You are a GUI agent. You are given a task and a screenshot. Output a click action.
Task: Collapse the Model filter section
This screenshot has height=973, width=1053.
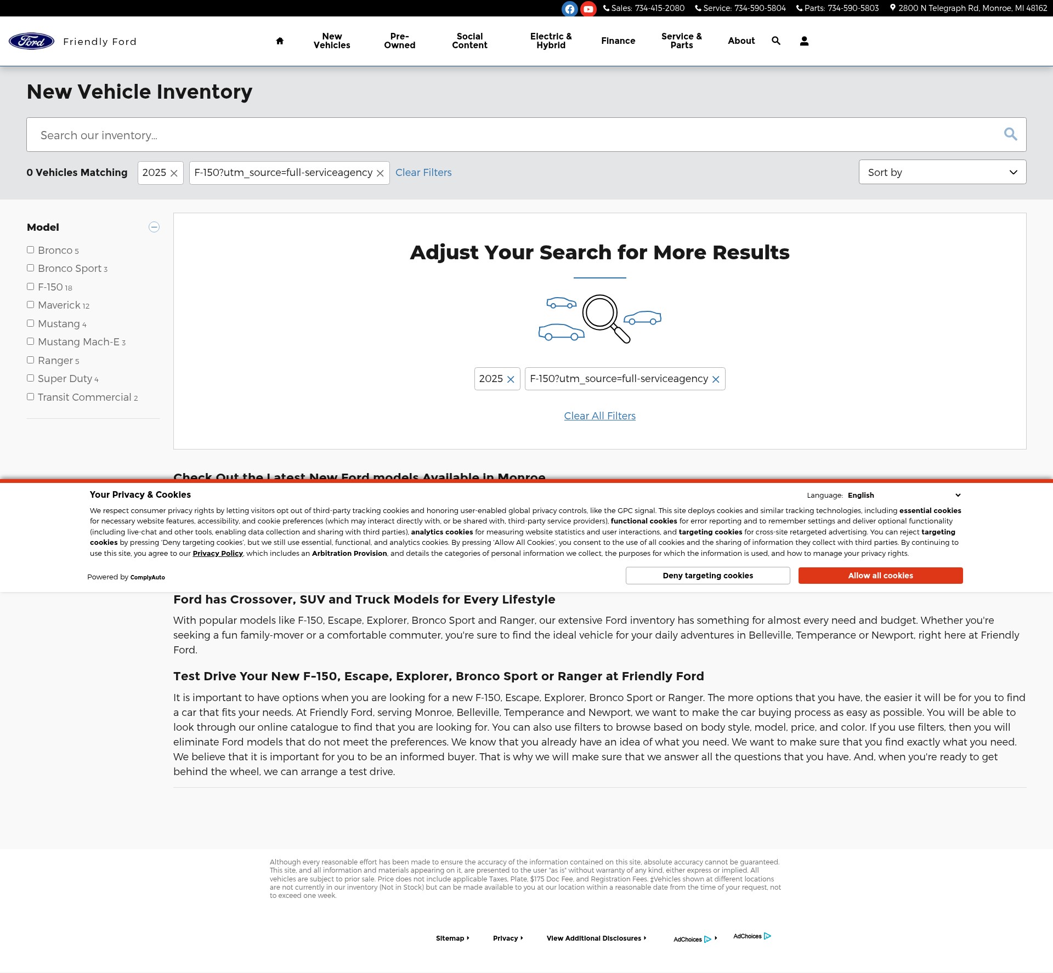[x=154, y=227]
